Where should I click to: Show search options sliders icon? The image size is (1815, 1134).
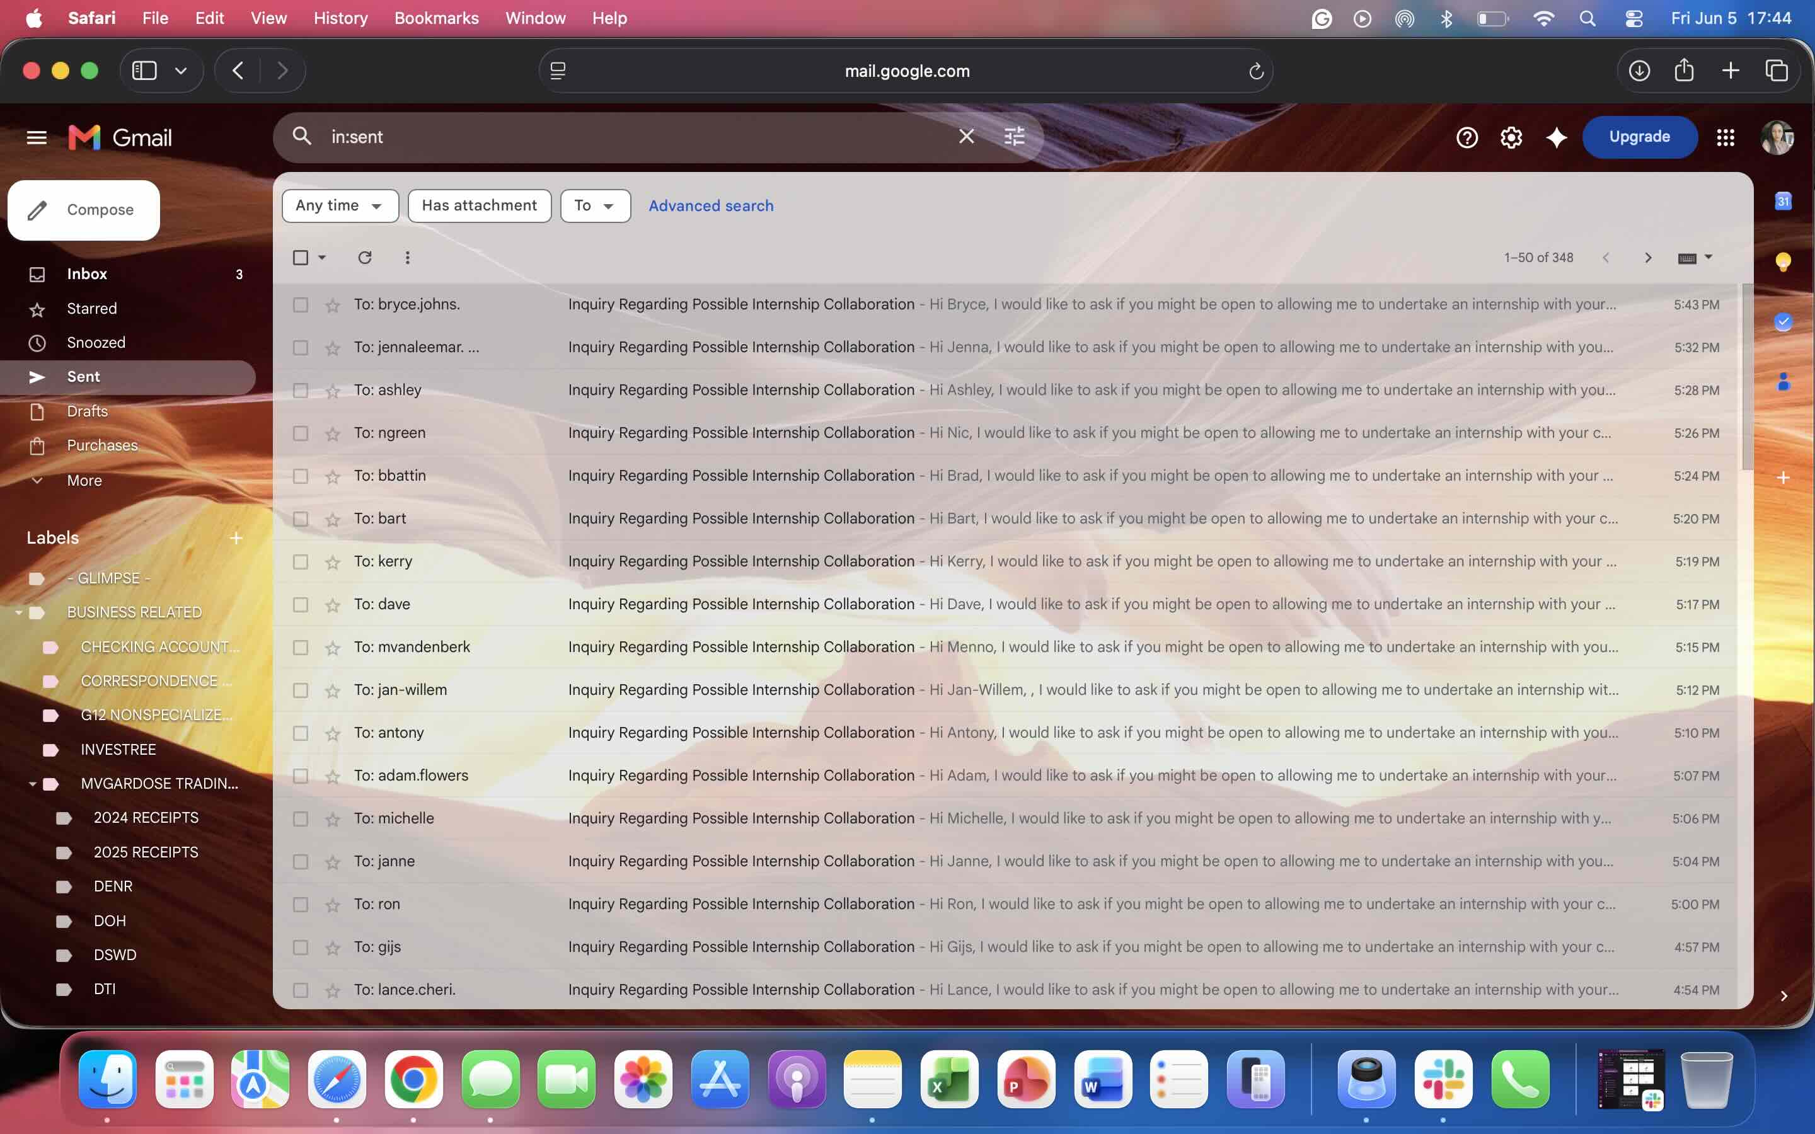pyautogui.click(x=1014, y=137)
